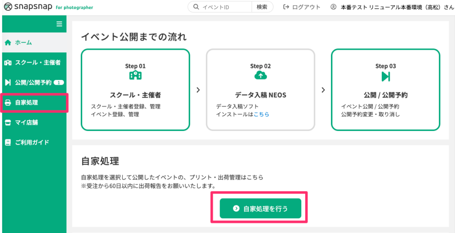Image resolution: width=455 pixels, height=233 pixels.
Task: Click the magnifier icon in search box
Action: [x=196, y=7]
